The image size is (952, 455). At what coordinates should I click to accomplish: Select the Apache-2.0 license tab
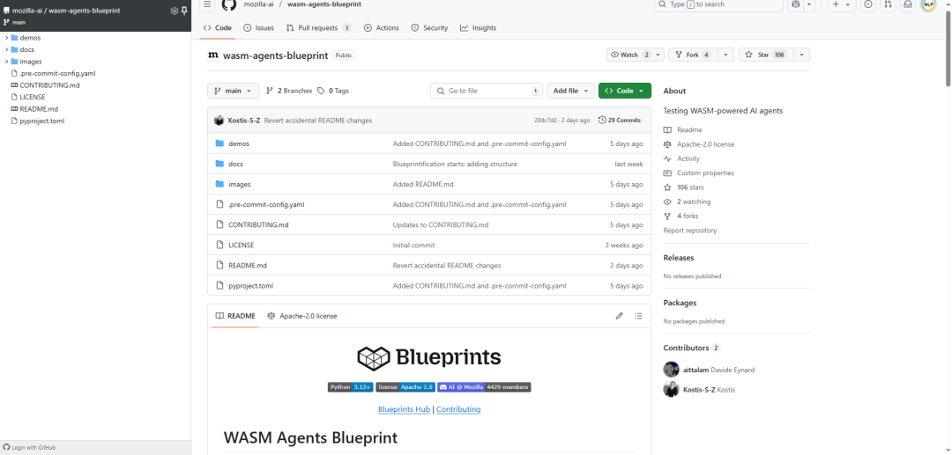[x=301, y=316]
